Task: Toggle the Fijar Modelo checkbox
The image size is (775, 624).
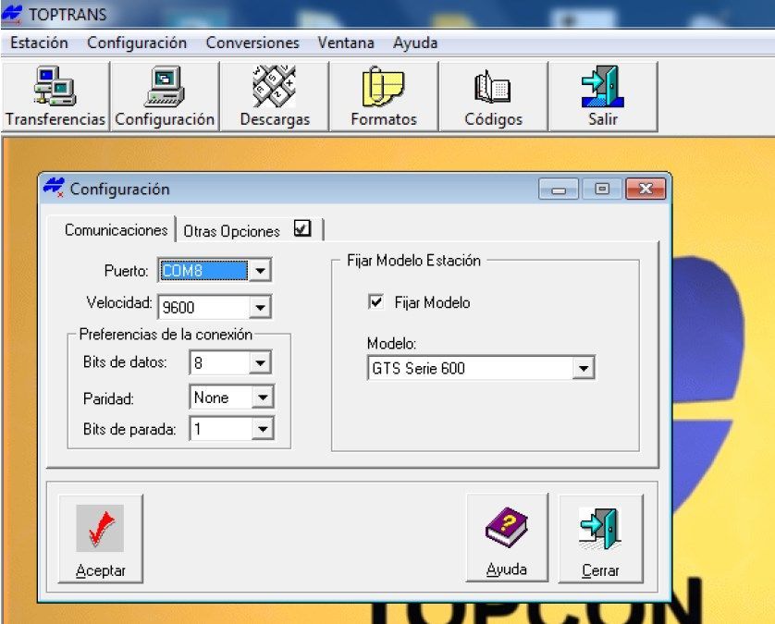Action: [x=375, y=301]
